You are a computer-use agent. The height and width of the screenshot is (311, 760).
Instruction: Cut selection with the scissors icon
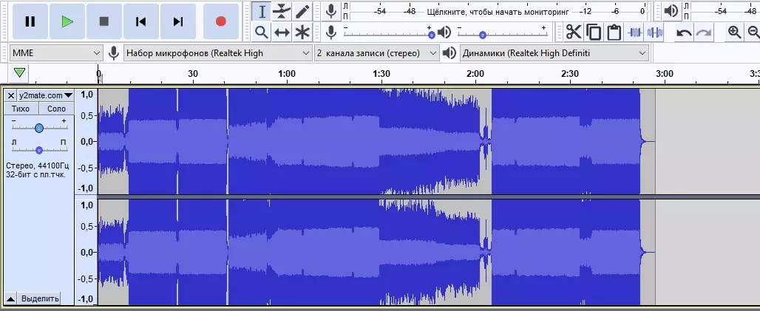point(574,33)
